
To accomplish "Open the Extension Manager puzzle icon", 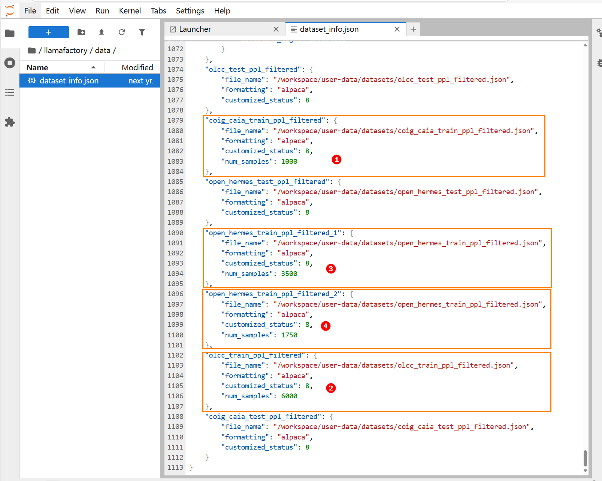I will point(10,122).
